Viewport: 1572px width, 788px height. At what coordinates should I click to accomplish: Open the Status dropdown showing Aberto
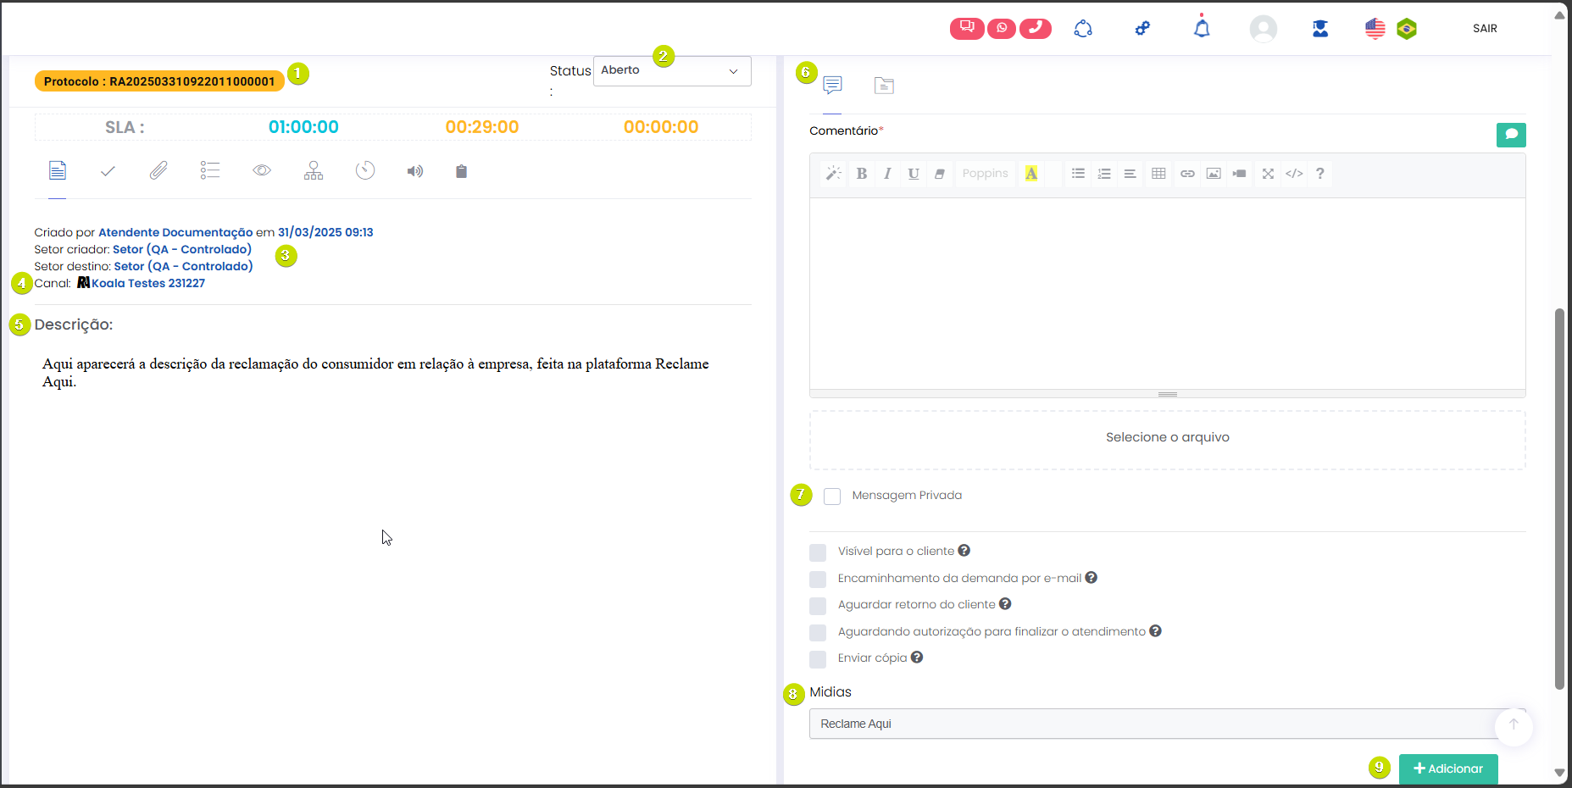click(671, 71)
